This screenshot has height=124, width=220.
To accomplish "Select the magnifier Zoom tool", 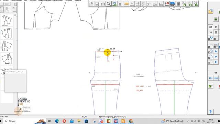I will [x=109, y=4].
